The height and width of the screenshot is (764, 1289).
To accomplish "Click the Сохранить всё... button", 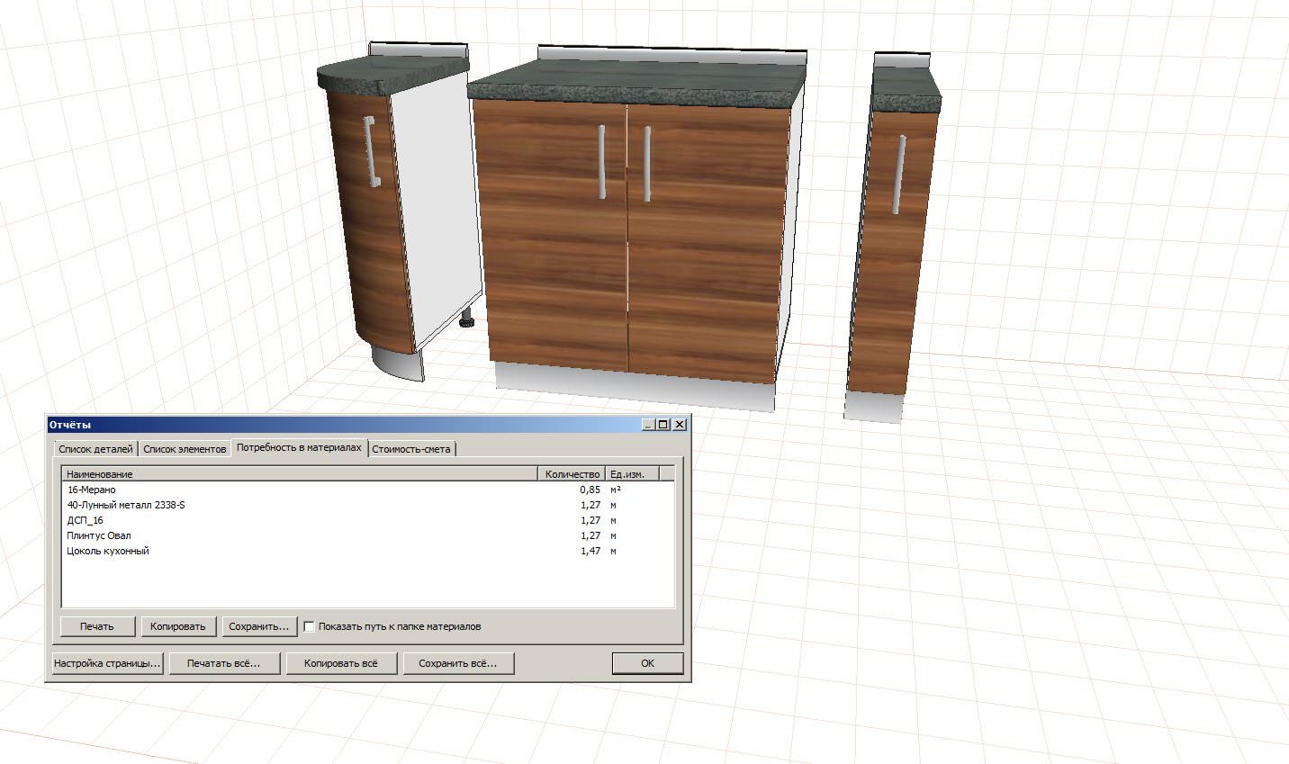I will point(457,663).
